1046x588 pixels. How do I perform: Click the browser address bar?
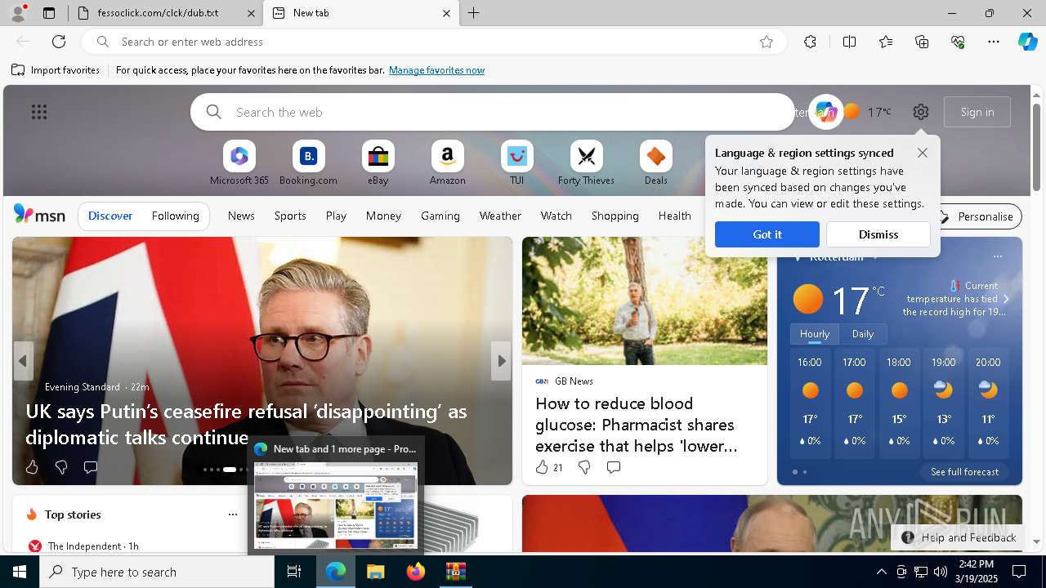tap(433, 42)
